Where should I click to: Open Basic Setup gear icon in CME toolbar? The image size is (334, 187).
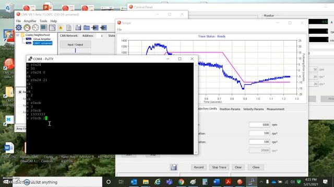[19, 28]
